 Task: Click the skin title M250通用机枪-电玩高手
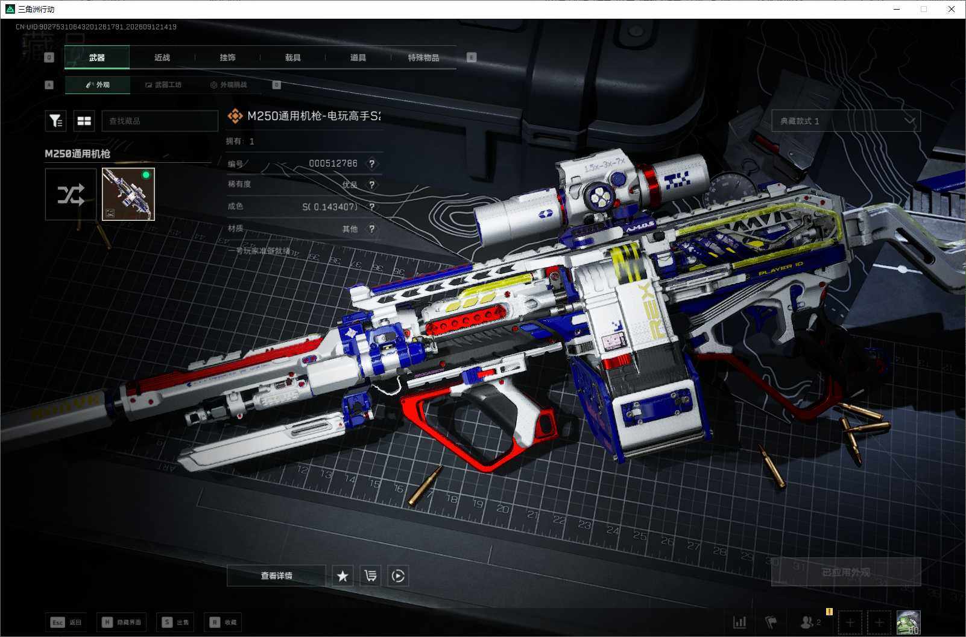coord(314,116)
